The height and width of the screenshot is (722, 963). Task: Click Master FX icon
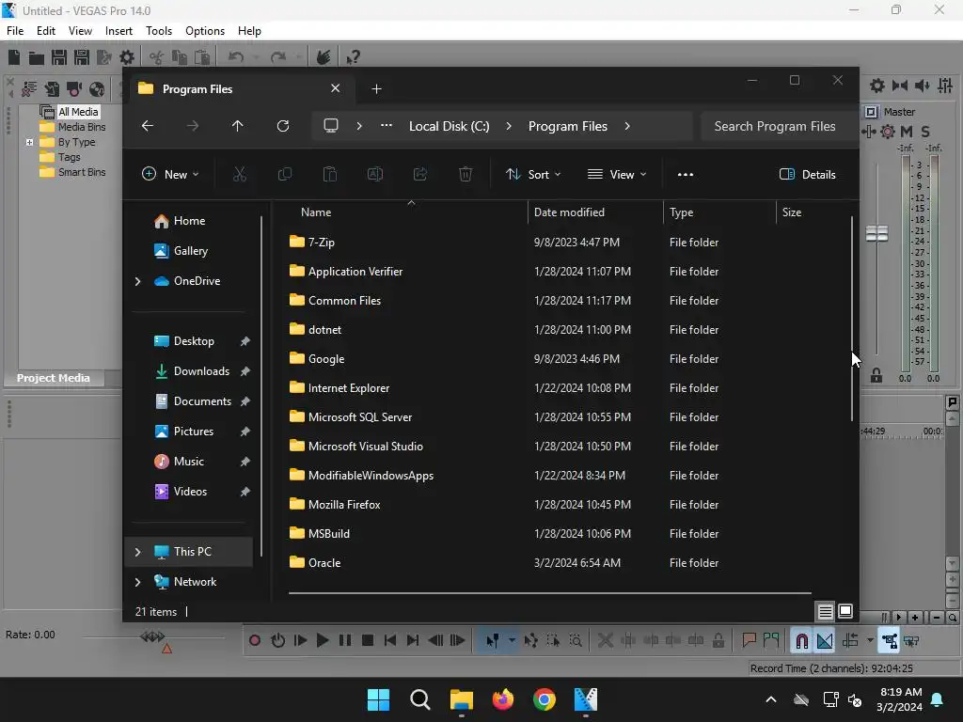[x=869, y=132]
